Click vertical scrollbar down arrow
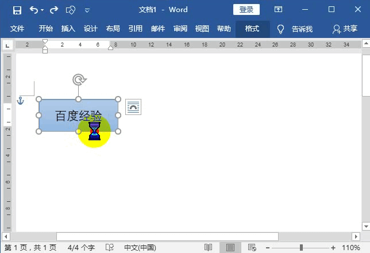 point(366,227)
